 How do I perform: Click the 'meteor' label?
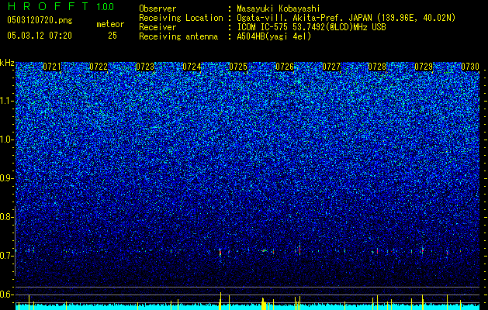pyautogui.click(x=110, y=24)
